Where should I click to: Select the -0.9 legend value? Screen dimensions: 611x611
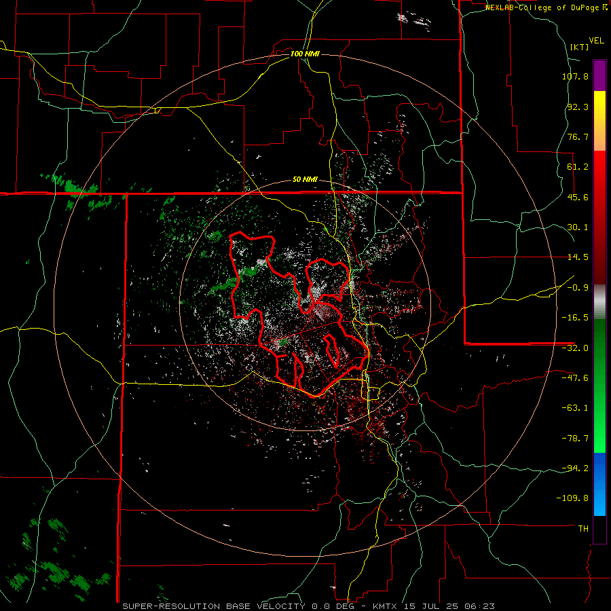[x=578, y=288]
